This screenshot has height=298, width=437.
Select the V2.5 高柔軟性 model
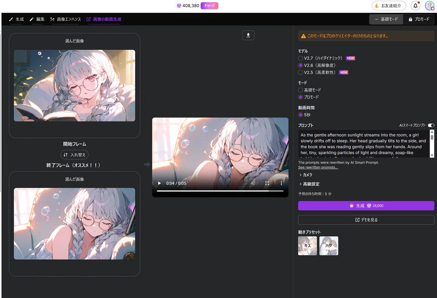coord(300,72)
